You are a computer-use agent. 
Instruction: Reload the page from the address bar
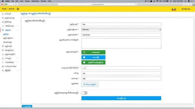[x=136, y=4]
